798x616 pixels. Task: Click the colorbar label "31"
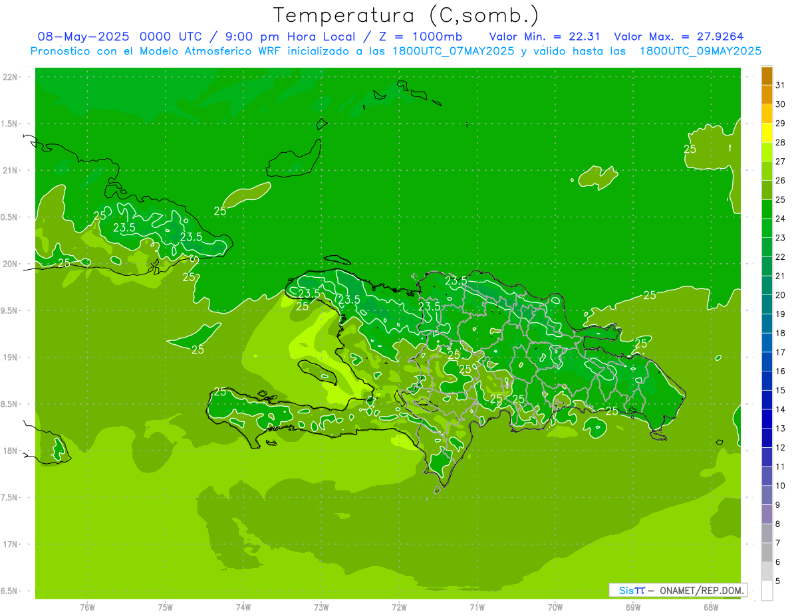tap(781, 85)
